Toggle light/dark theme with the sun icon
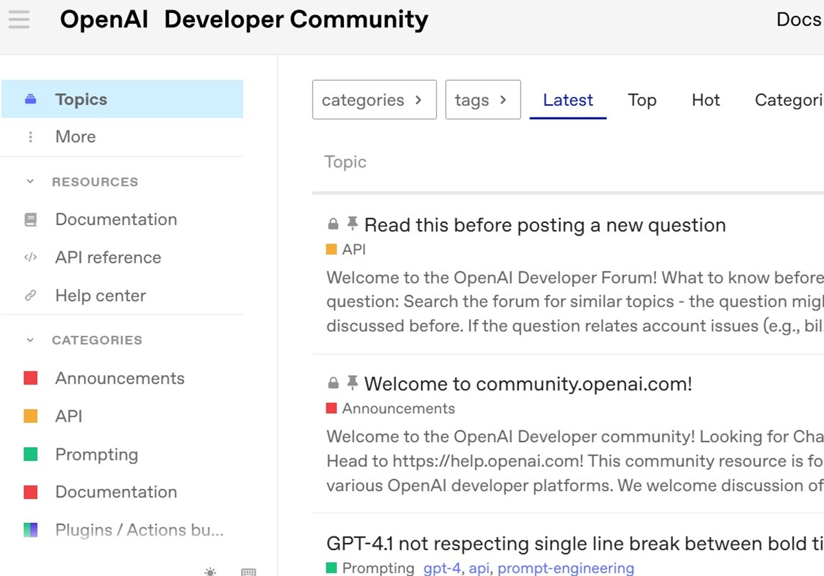Screen dimensions: 824x576 click(210, 571)
